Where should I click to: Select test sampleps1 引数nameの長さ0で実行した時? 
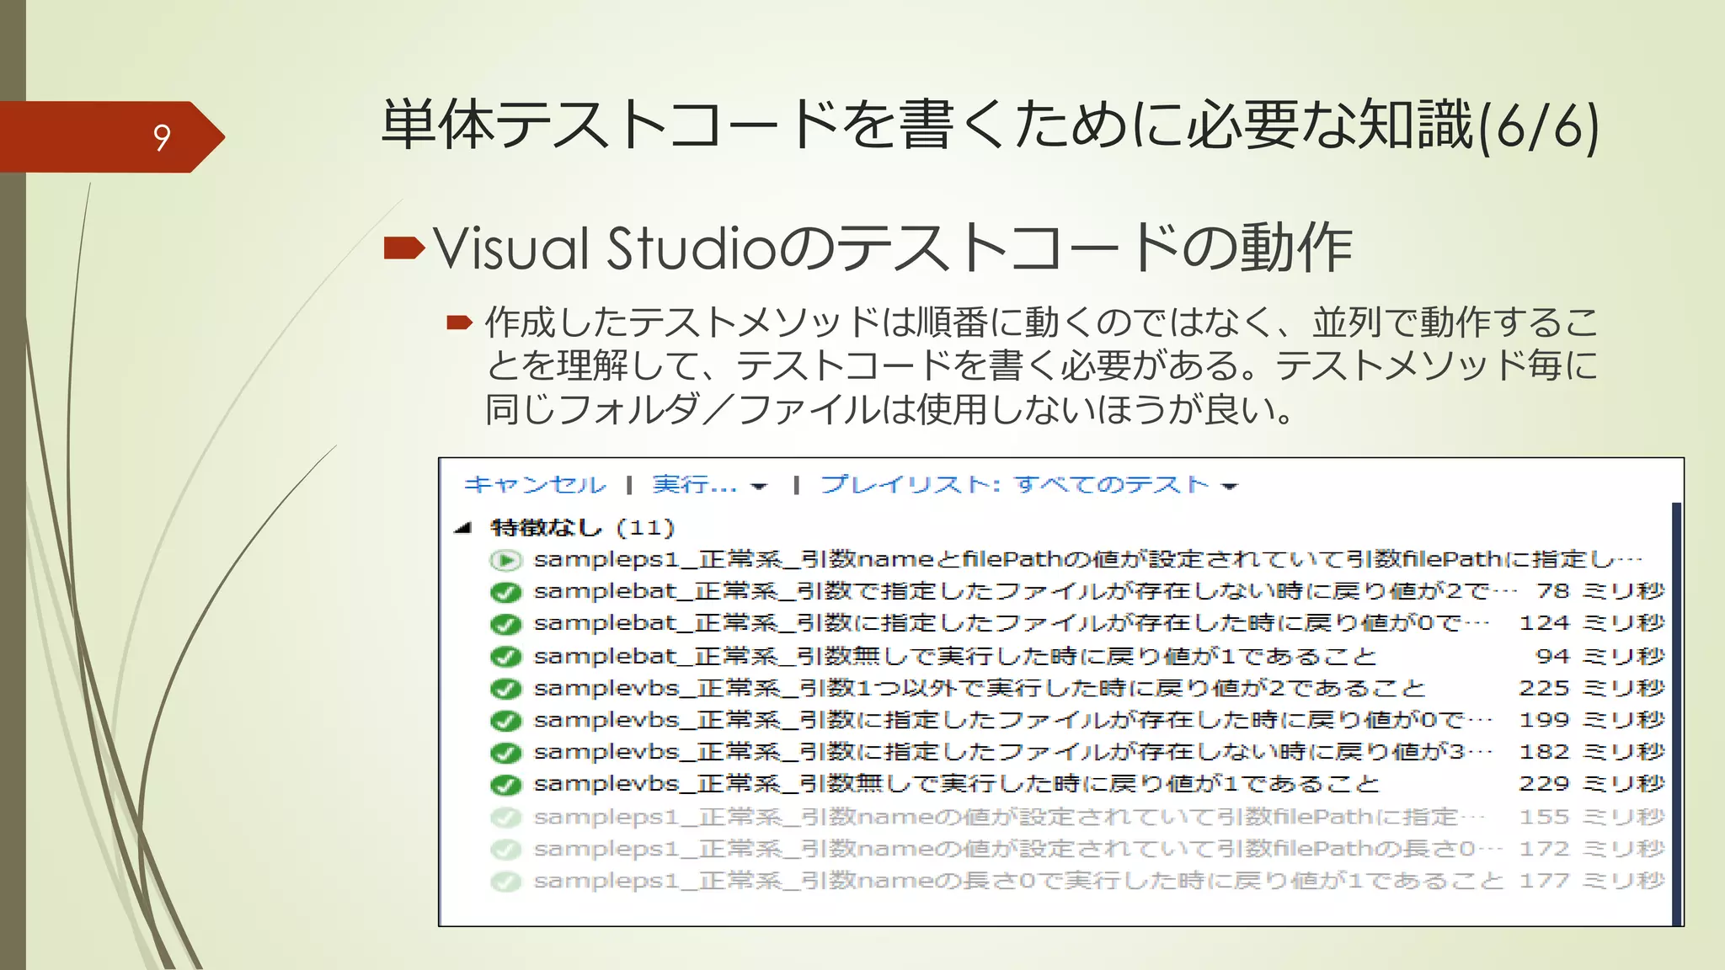point(1018,880)
